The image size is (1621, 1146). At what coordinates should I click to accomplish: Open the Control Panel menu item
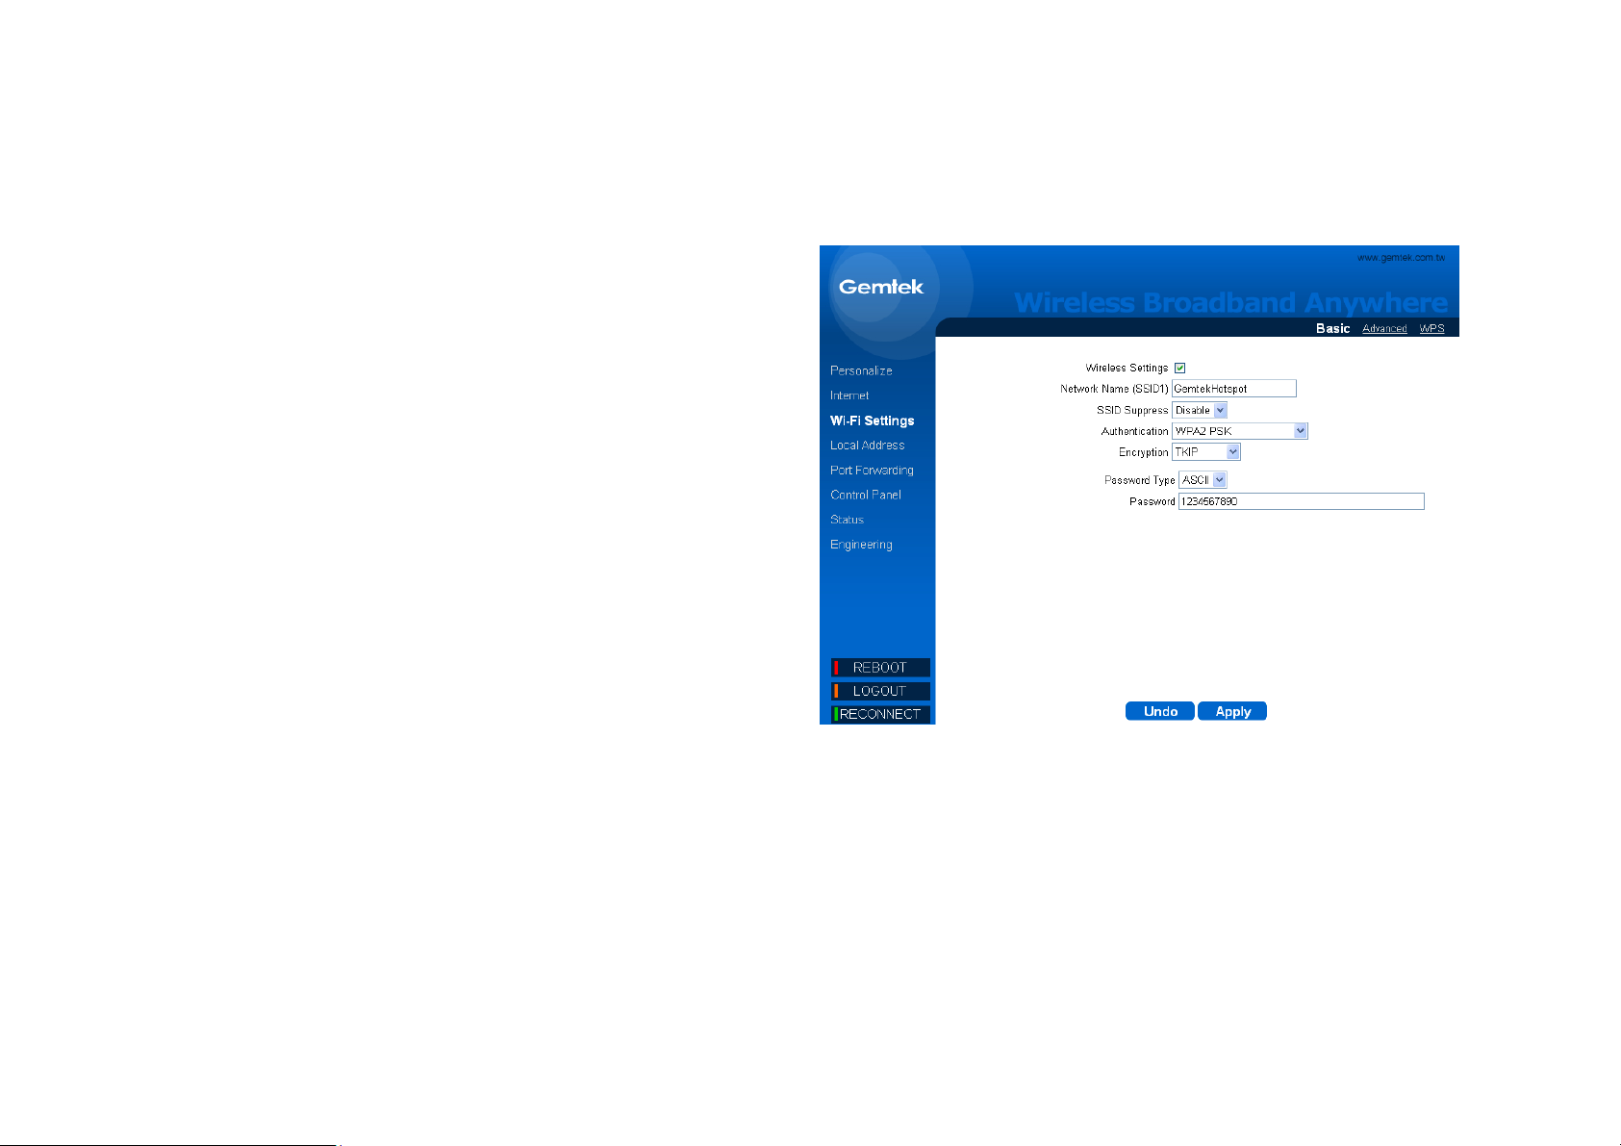(x=866, y=495)
